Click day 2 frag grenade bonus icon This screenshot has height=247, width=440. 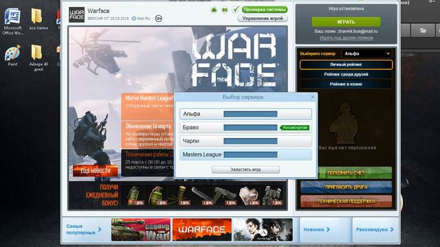pos(157,196)
